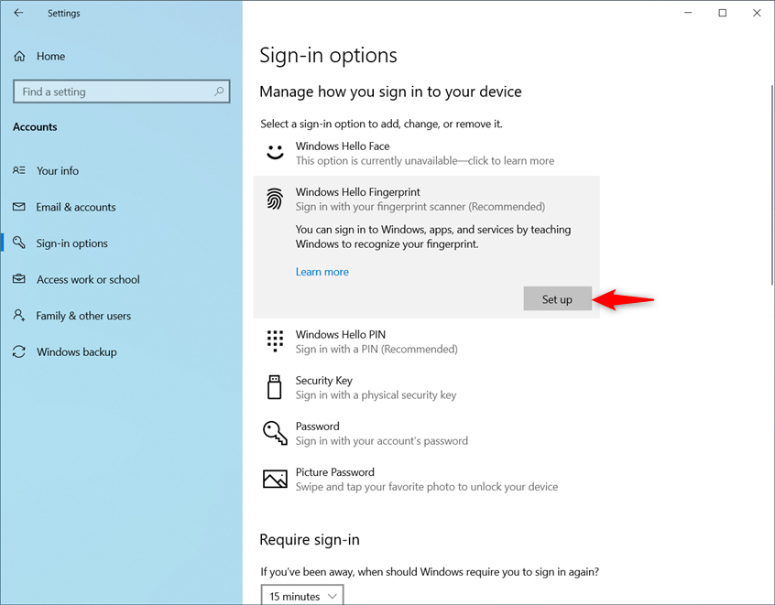Screen dimensions: 775x605
Task: Click the Windows backup sync icon
Action: pos(19,351)
